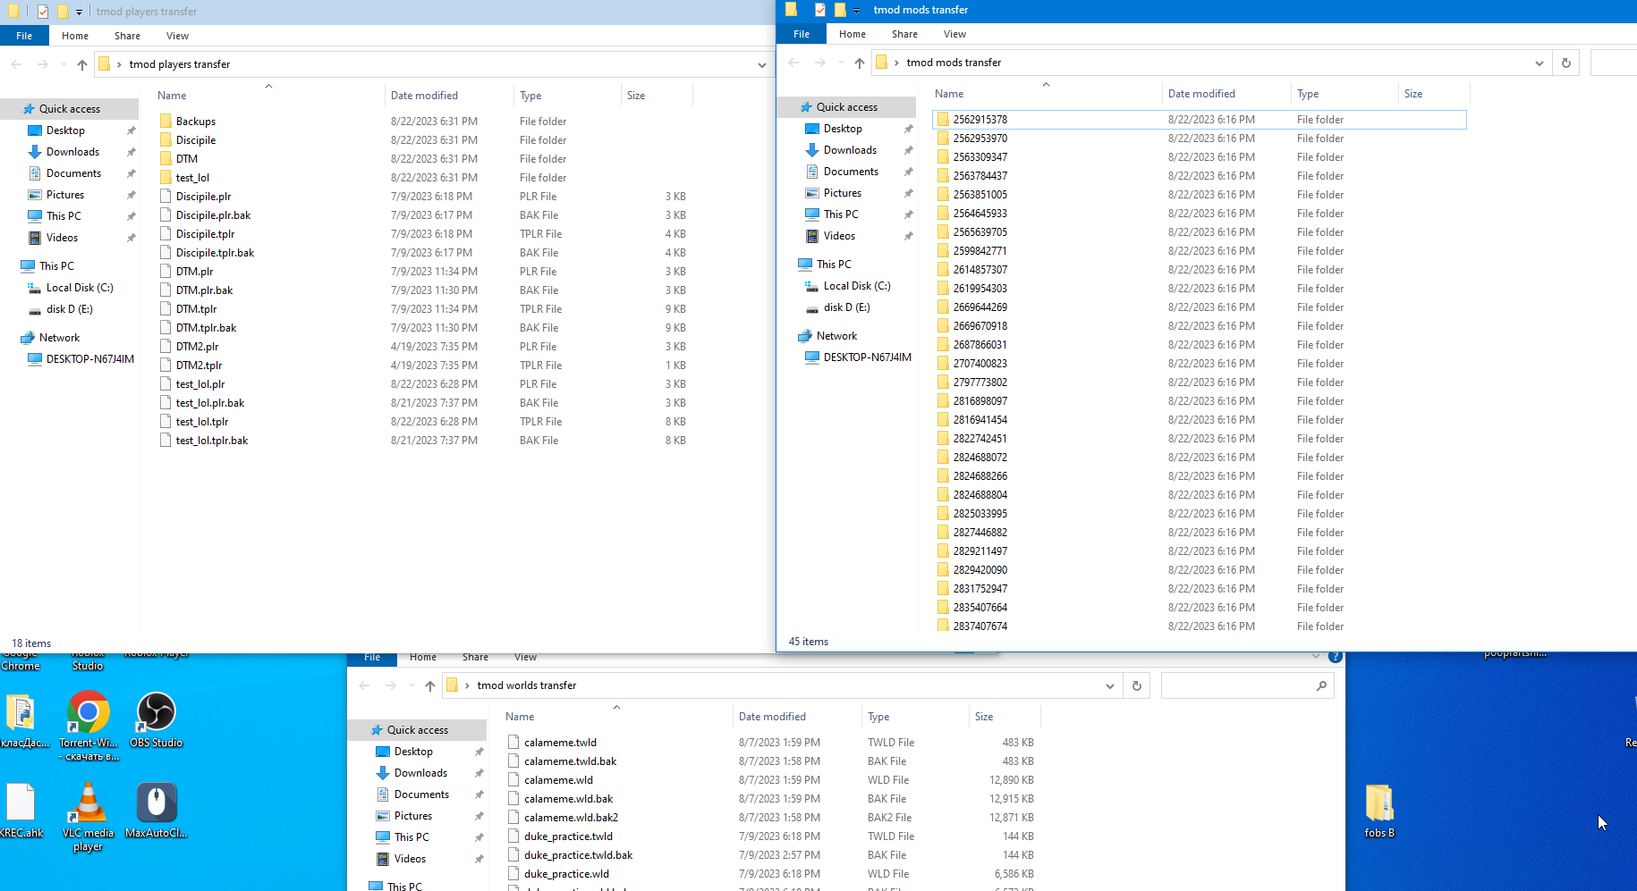The height and width of the screenshot is (891, 1637).
Task: Open Quick Access Toolbar dropdown in players title bar
Action: coord(79,12)
